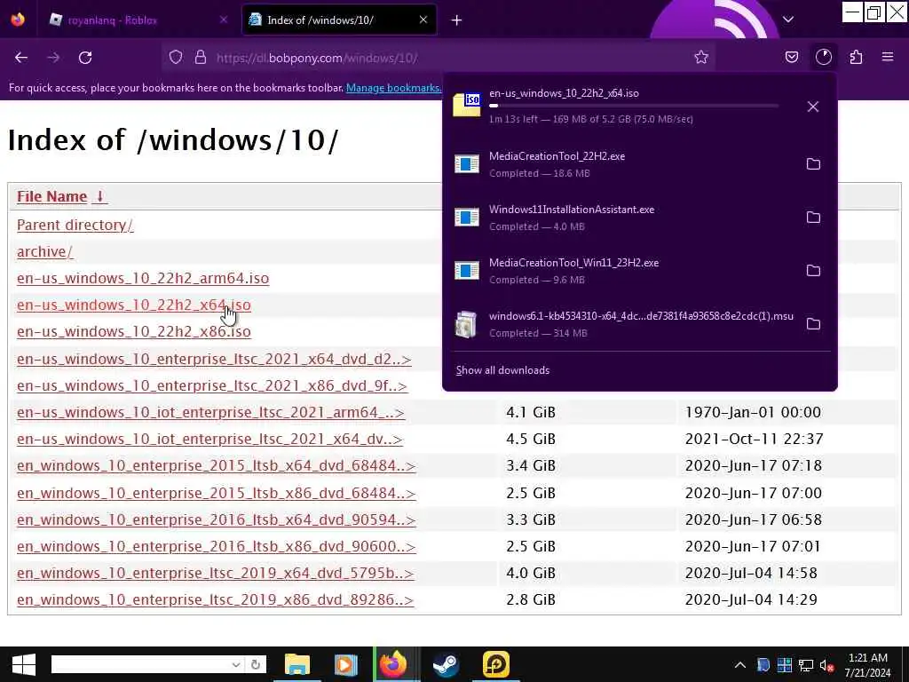
Task: Click the URL address bar
Action: point(440,58)
